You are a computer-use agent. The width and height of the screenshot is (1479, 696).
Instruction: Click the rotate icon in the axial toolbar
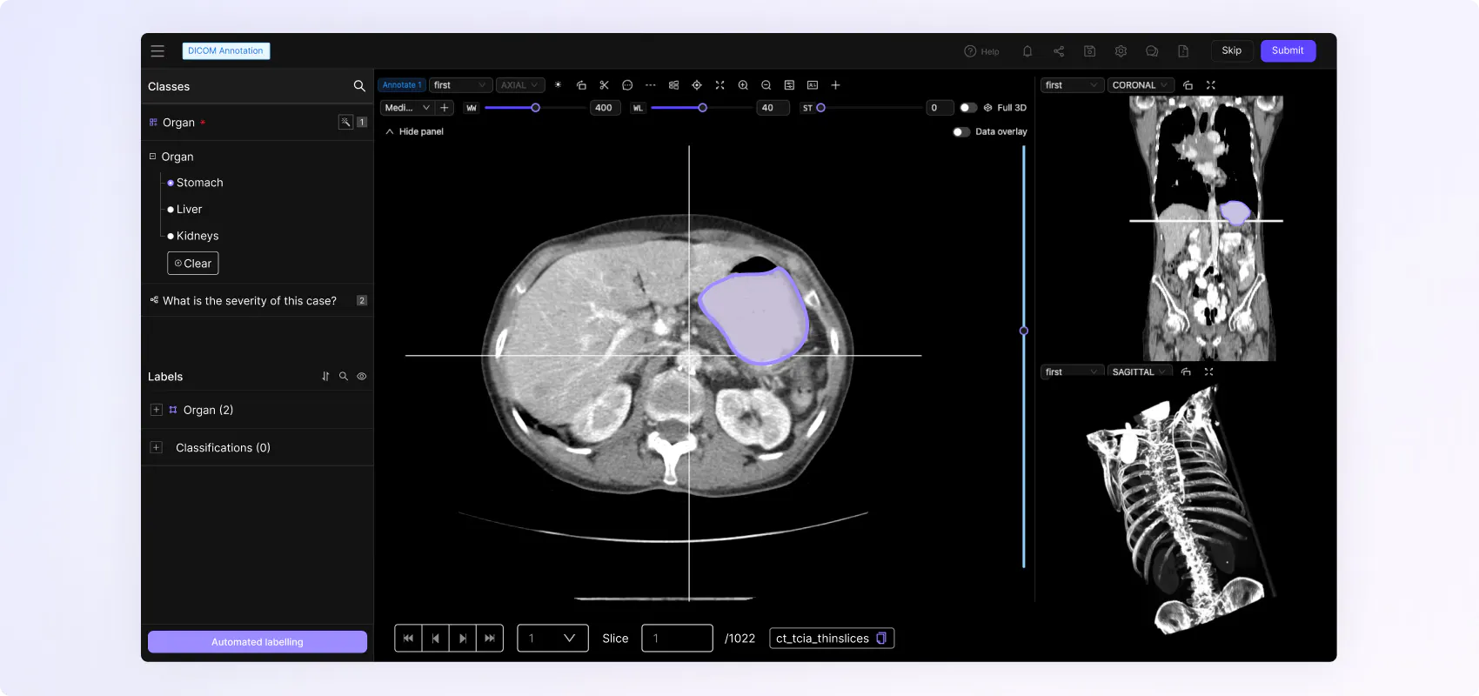coord(581,85)
